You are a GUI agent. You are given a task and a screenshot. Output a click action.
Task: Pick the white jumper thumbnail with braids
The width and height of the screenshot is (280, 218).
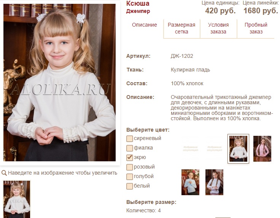(x=214, y=182)
